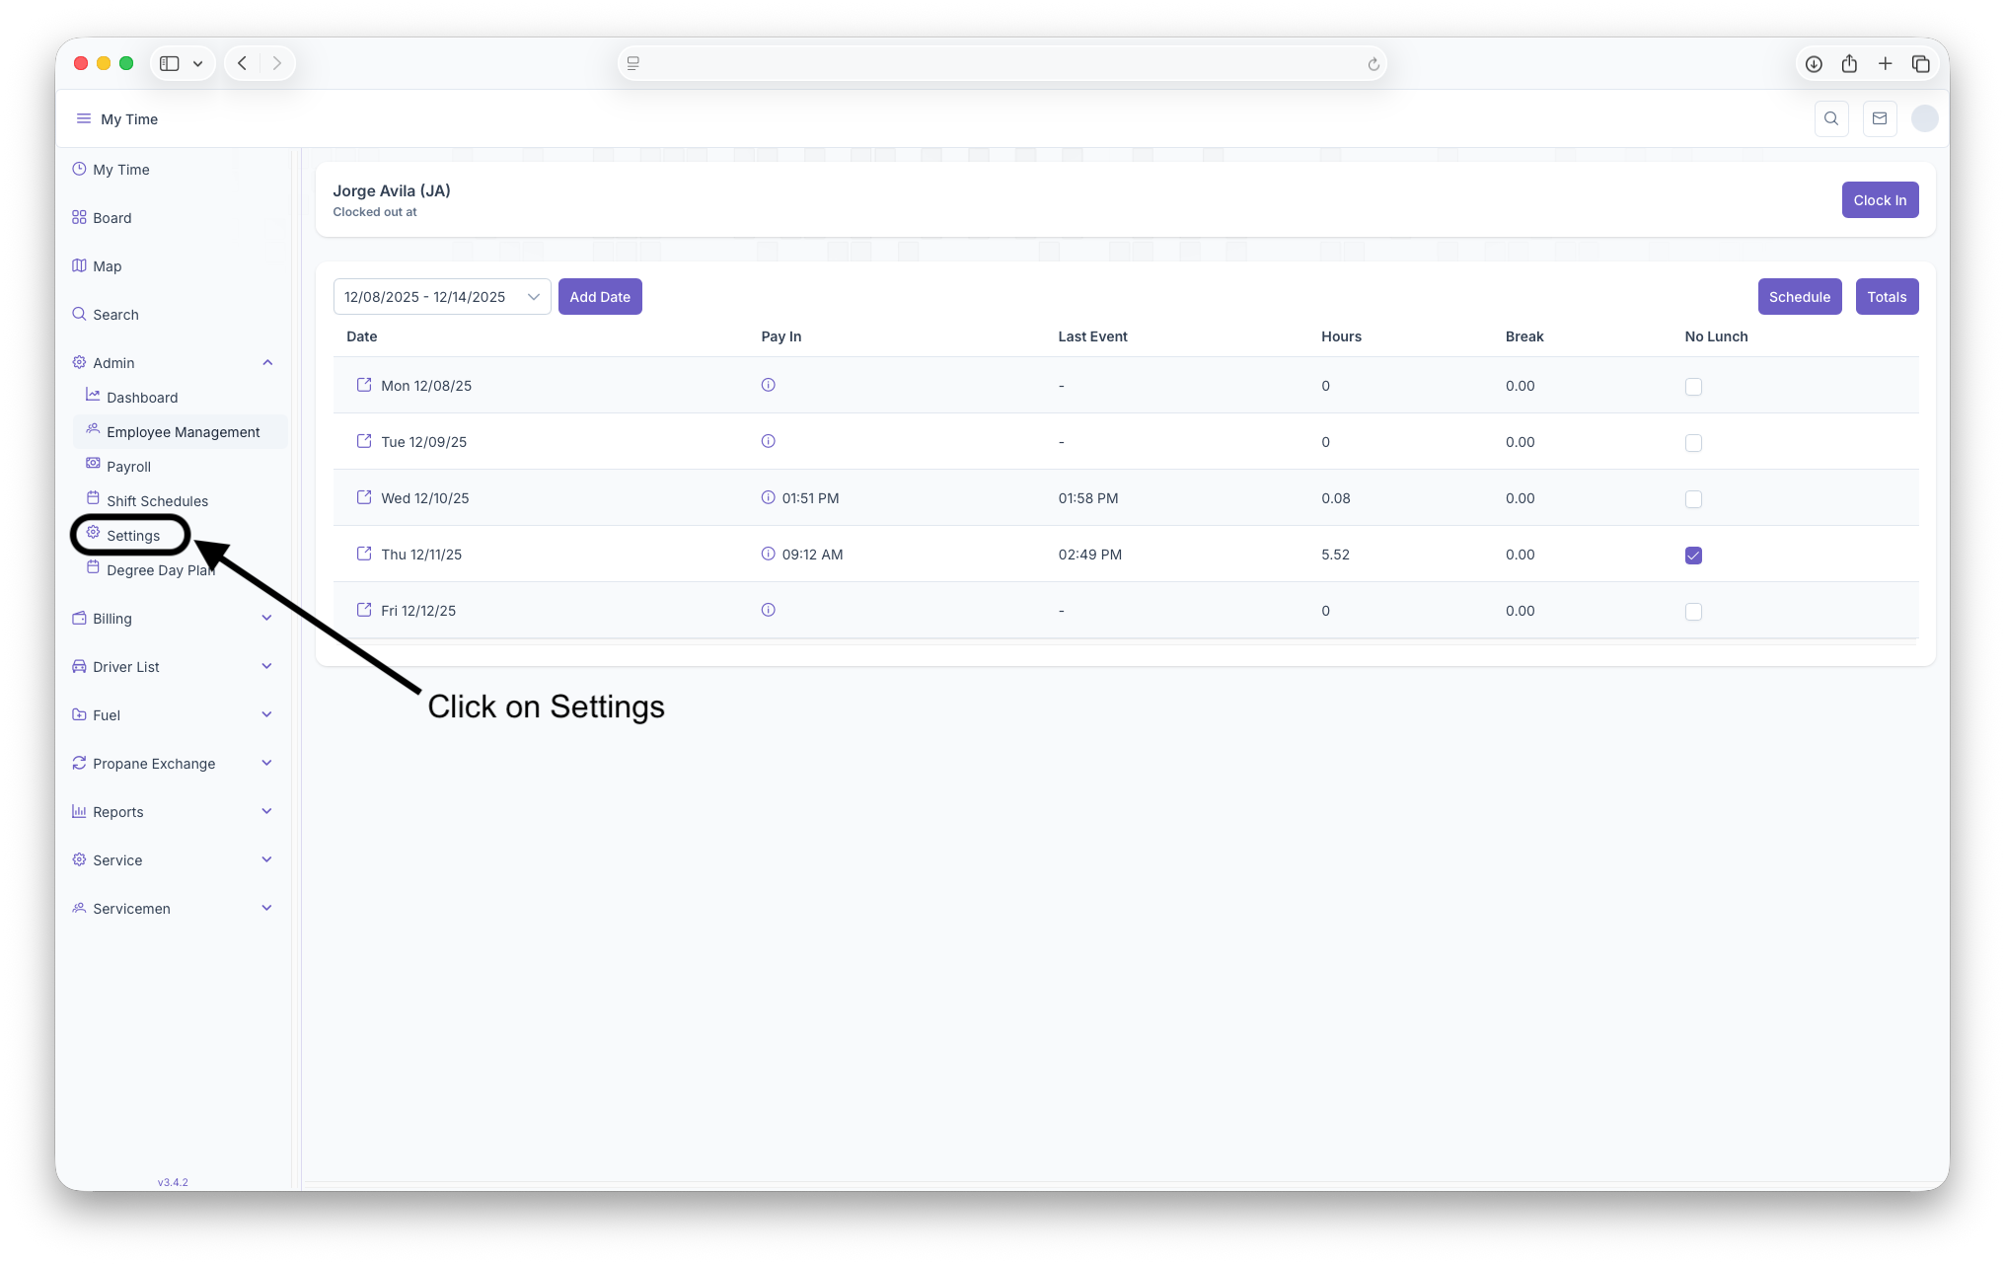Click the Add Date button
The height and width of the screenshot is (1264, 2005).
click(x=600, y=297)
